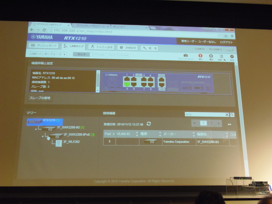272x204 pixels.
Task: Click port 1 on the RTX1210 image
Action: (127, 79)
